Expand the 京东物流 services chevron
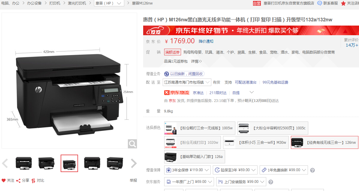 tap(252, 92)
